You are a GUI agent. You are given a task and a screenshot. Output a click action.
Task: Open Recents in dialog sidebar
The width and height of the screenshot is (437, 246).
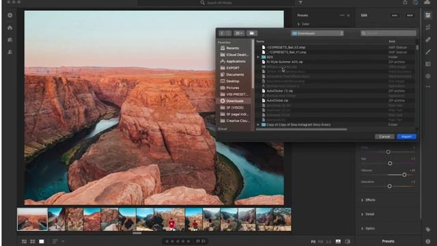point(232,48)
